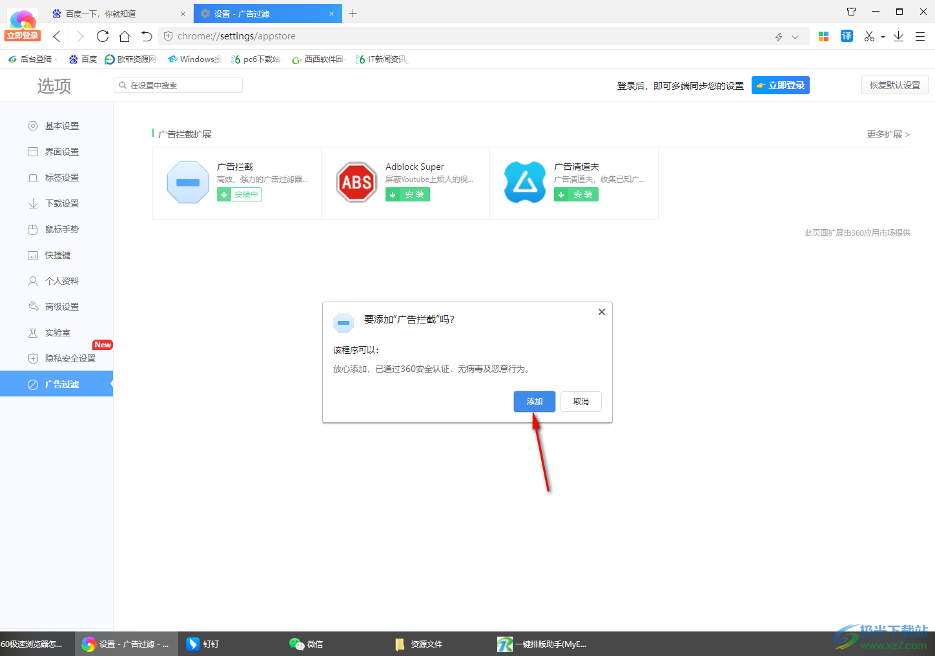Click 添加 in the dialog

coord(535,402)
